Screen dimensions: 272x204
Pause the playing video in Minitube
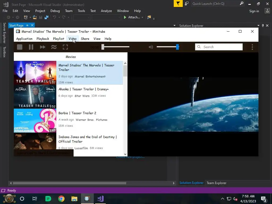coord(31,47)
